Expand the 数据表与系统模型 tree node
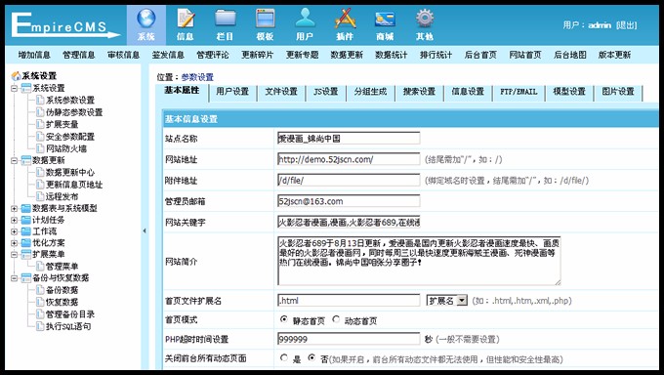The image size is (664, 375). pyautogui.click(x=14, y=208)
